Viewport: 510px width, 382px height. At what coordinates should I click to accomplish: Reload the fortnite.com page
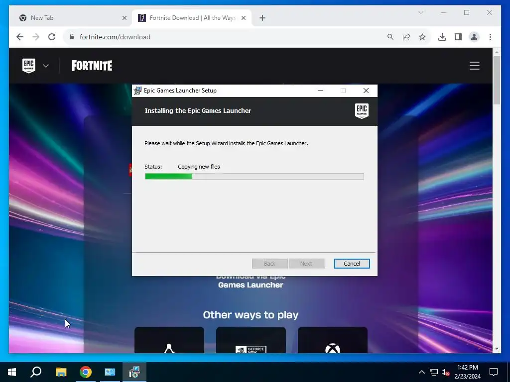click(x=52, y=37)
